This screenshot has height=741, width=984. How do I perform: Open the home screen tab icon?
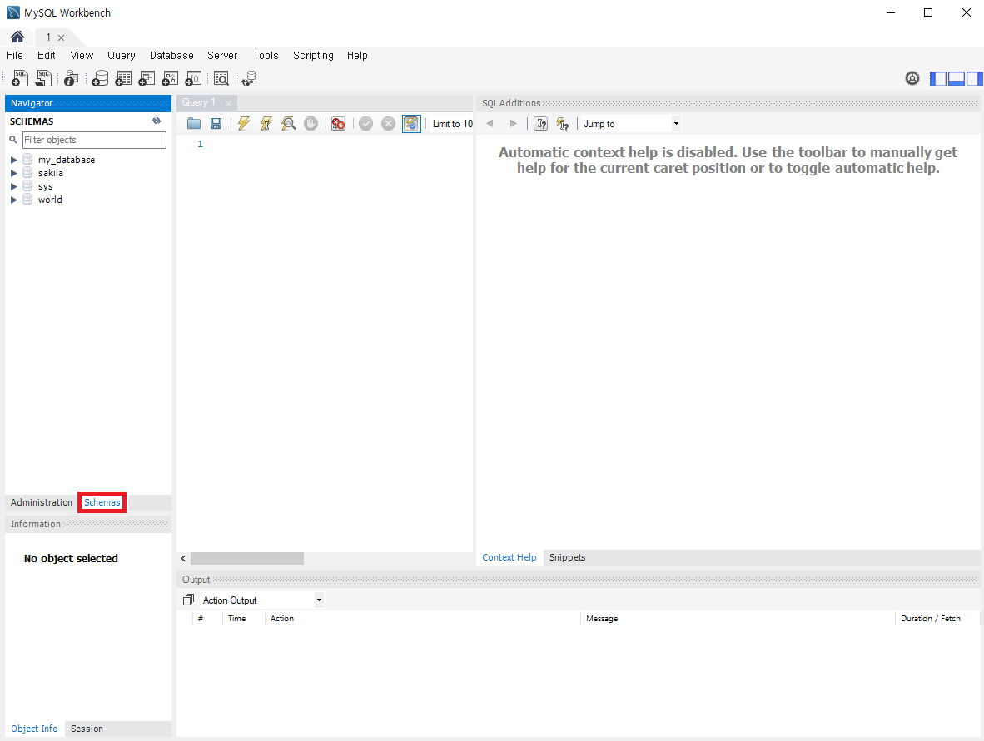17,37
